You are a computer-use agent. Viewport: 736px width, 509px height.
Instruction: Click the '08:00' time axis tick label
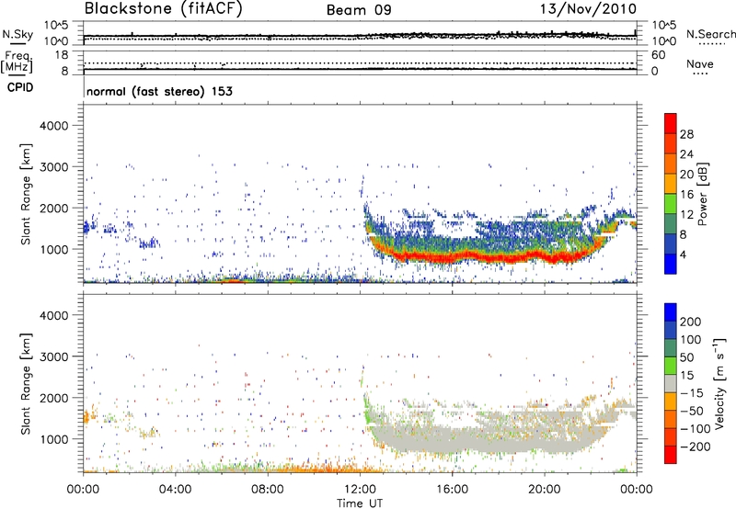coord(268,490)
